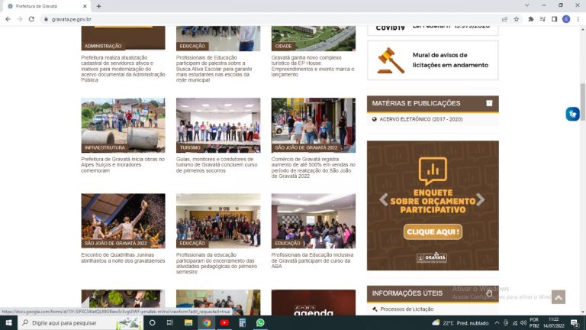The height and width of the screenshot is (330, 586).
Task: Open article about curso de primeiros socorros
Action: [217, 165]
